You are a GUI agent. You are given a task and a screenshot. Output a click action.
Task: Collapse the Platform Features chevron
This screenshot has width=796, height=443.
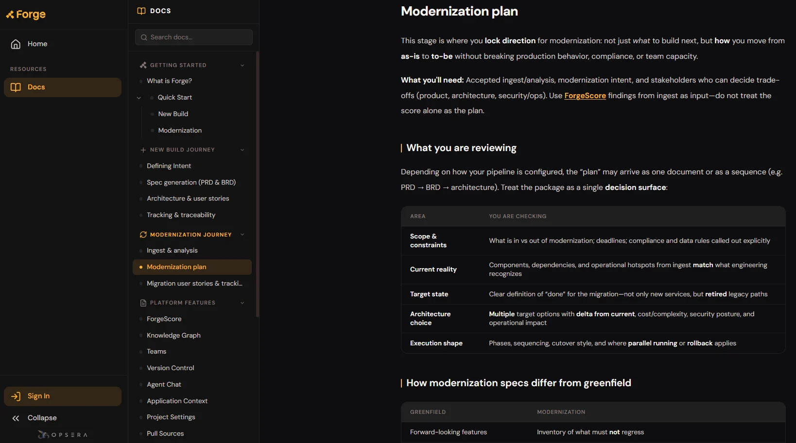pyautogui.click(x=242, y=303)
